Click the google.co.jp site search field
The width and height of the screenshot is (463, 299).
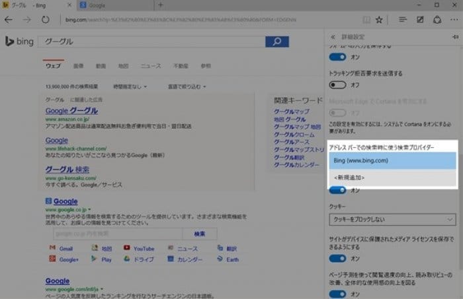click(118, 234)
